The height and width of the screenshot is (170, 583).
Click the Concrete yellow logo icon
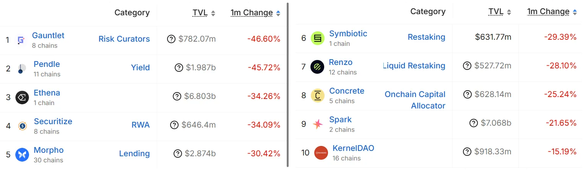[x=317, y=95]
